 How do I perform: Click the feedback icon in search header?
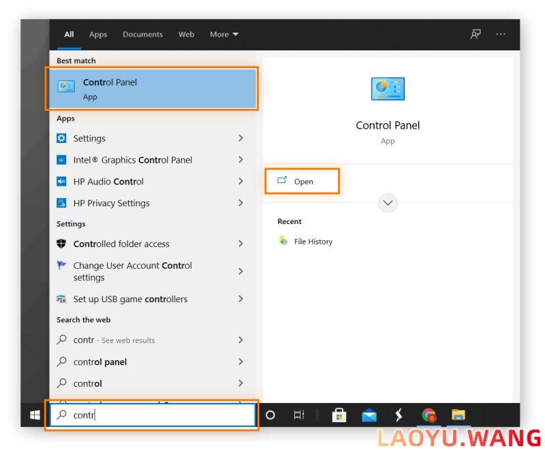click(476, 34)
